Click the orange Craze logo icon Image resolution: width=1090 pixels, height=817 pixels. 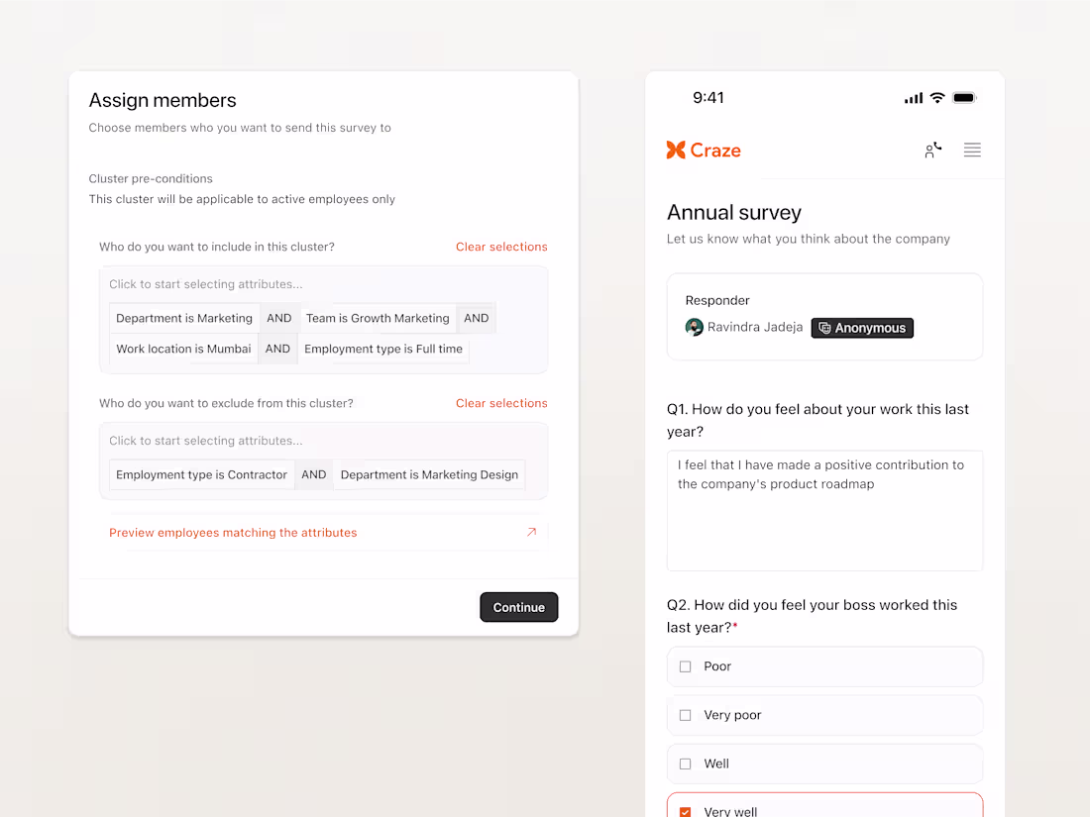[x=676, y=150]
